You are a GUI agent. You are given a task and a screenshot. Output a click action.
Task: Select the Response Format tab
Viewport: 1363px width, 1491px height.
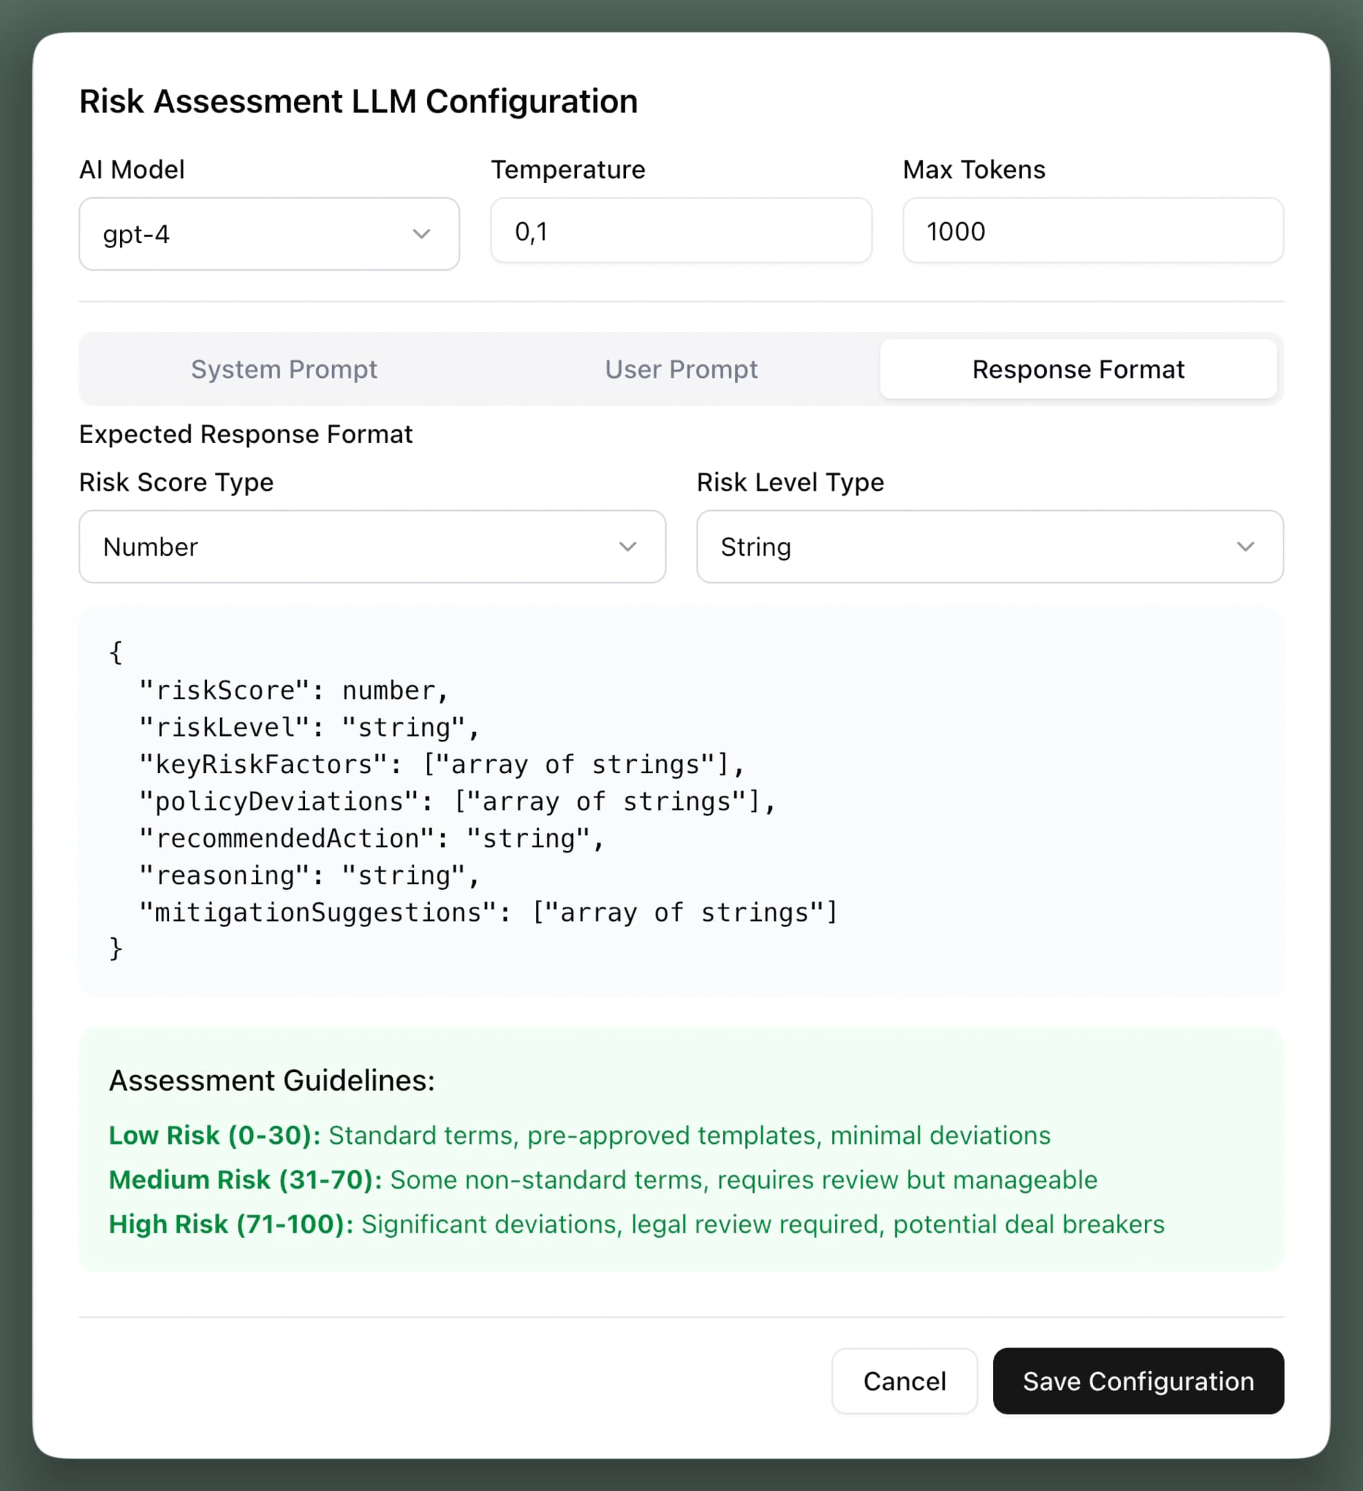[1078, 369]
